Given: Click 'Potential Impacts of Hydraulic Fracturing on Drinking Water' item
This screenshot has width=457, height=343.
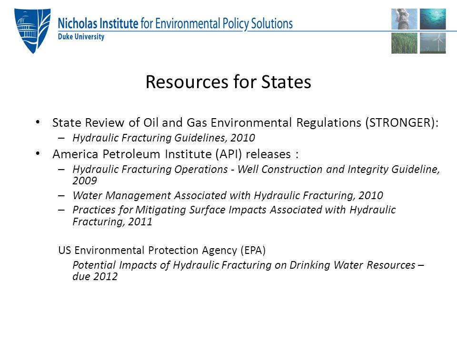Looking at the screenshot, I should click(x=248, y=271).
